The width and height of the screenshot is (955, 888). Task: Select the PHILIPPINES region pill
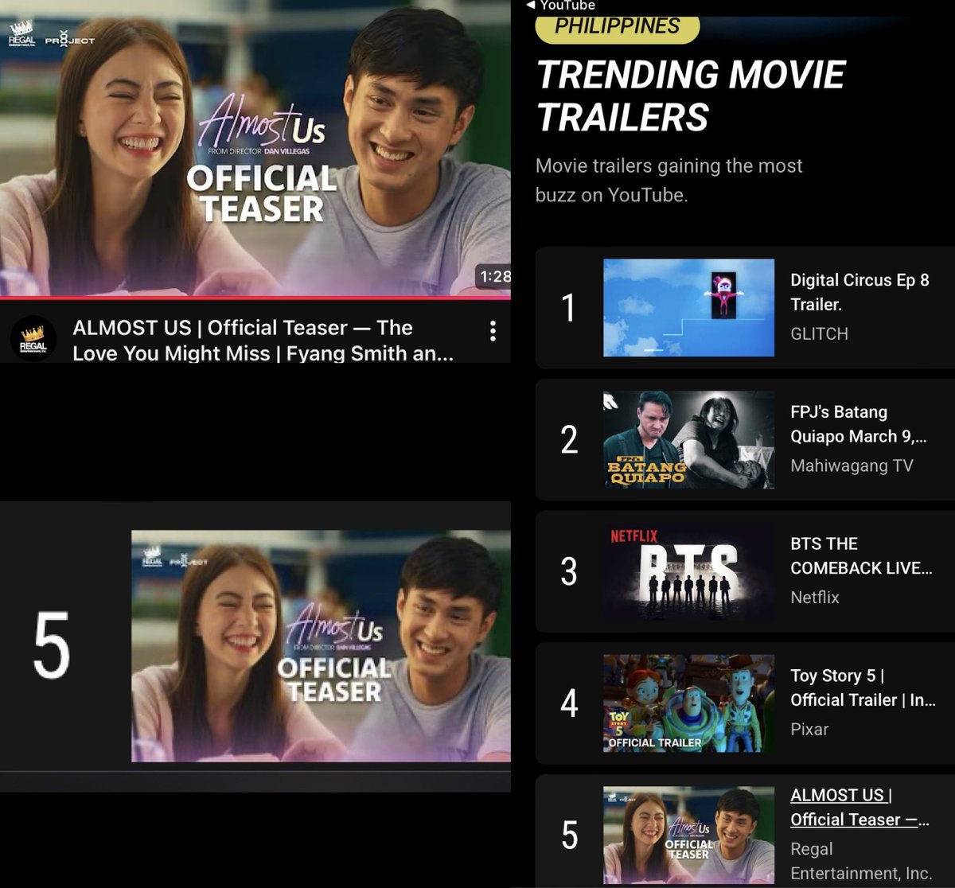click(x=618, y=26)
